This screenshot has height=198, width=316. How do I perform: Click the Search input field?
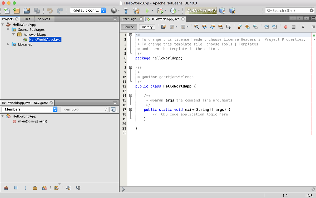[x=290, y=11]
